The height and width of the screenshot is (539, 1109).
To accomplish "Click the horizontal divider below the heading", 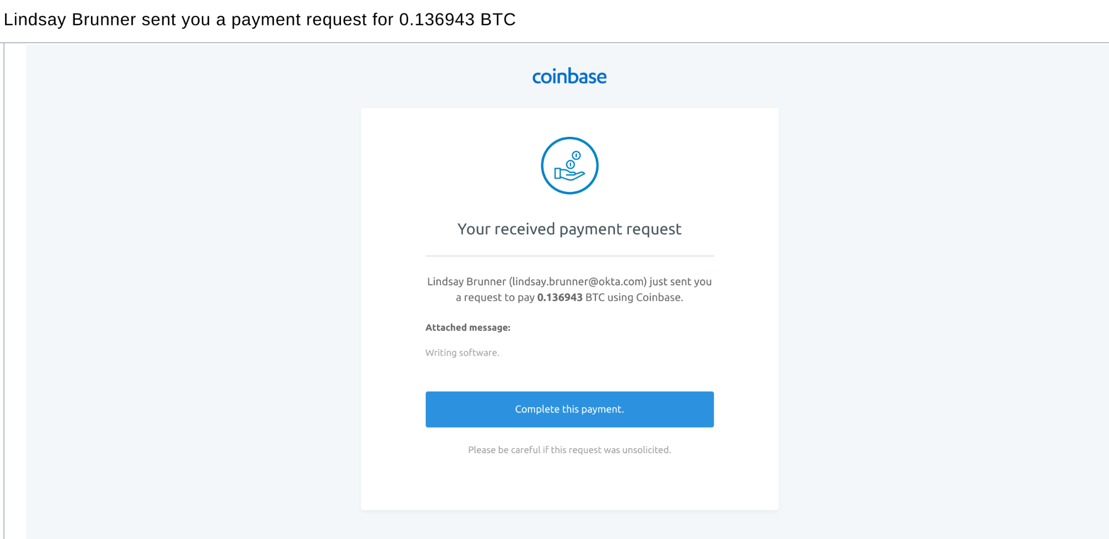I will [x=569, y=256].
